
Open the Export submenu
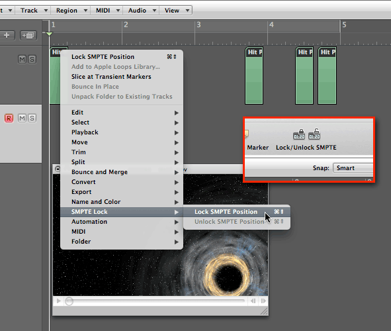click(x=122, y=192)
